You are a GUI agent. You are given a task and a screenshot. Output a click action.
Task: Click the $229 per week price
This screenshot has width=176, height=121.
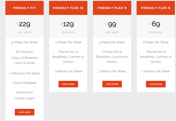pyautogui.click(x=24, y=25)
